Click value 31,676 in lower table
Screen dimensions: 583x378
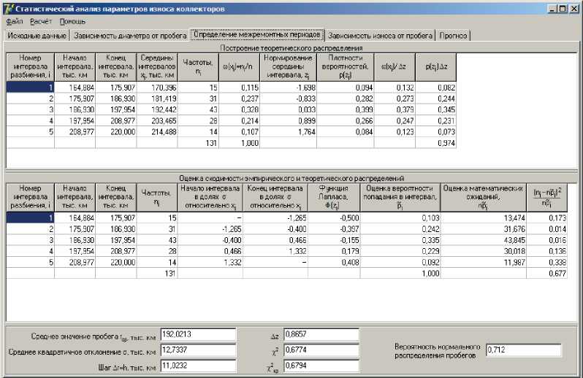[484, 229]
